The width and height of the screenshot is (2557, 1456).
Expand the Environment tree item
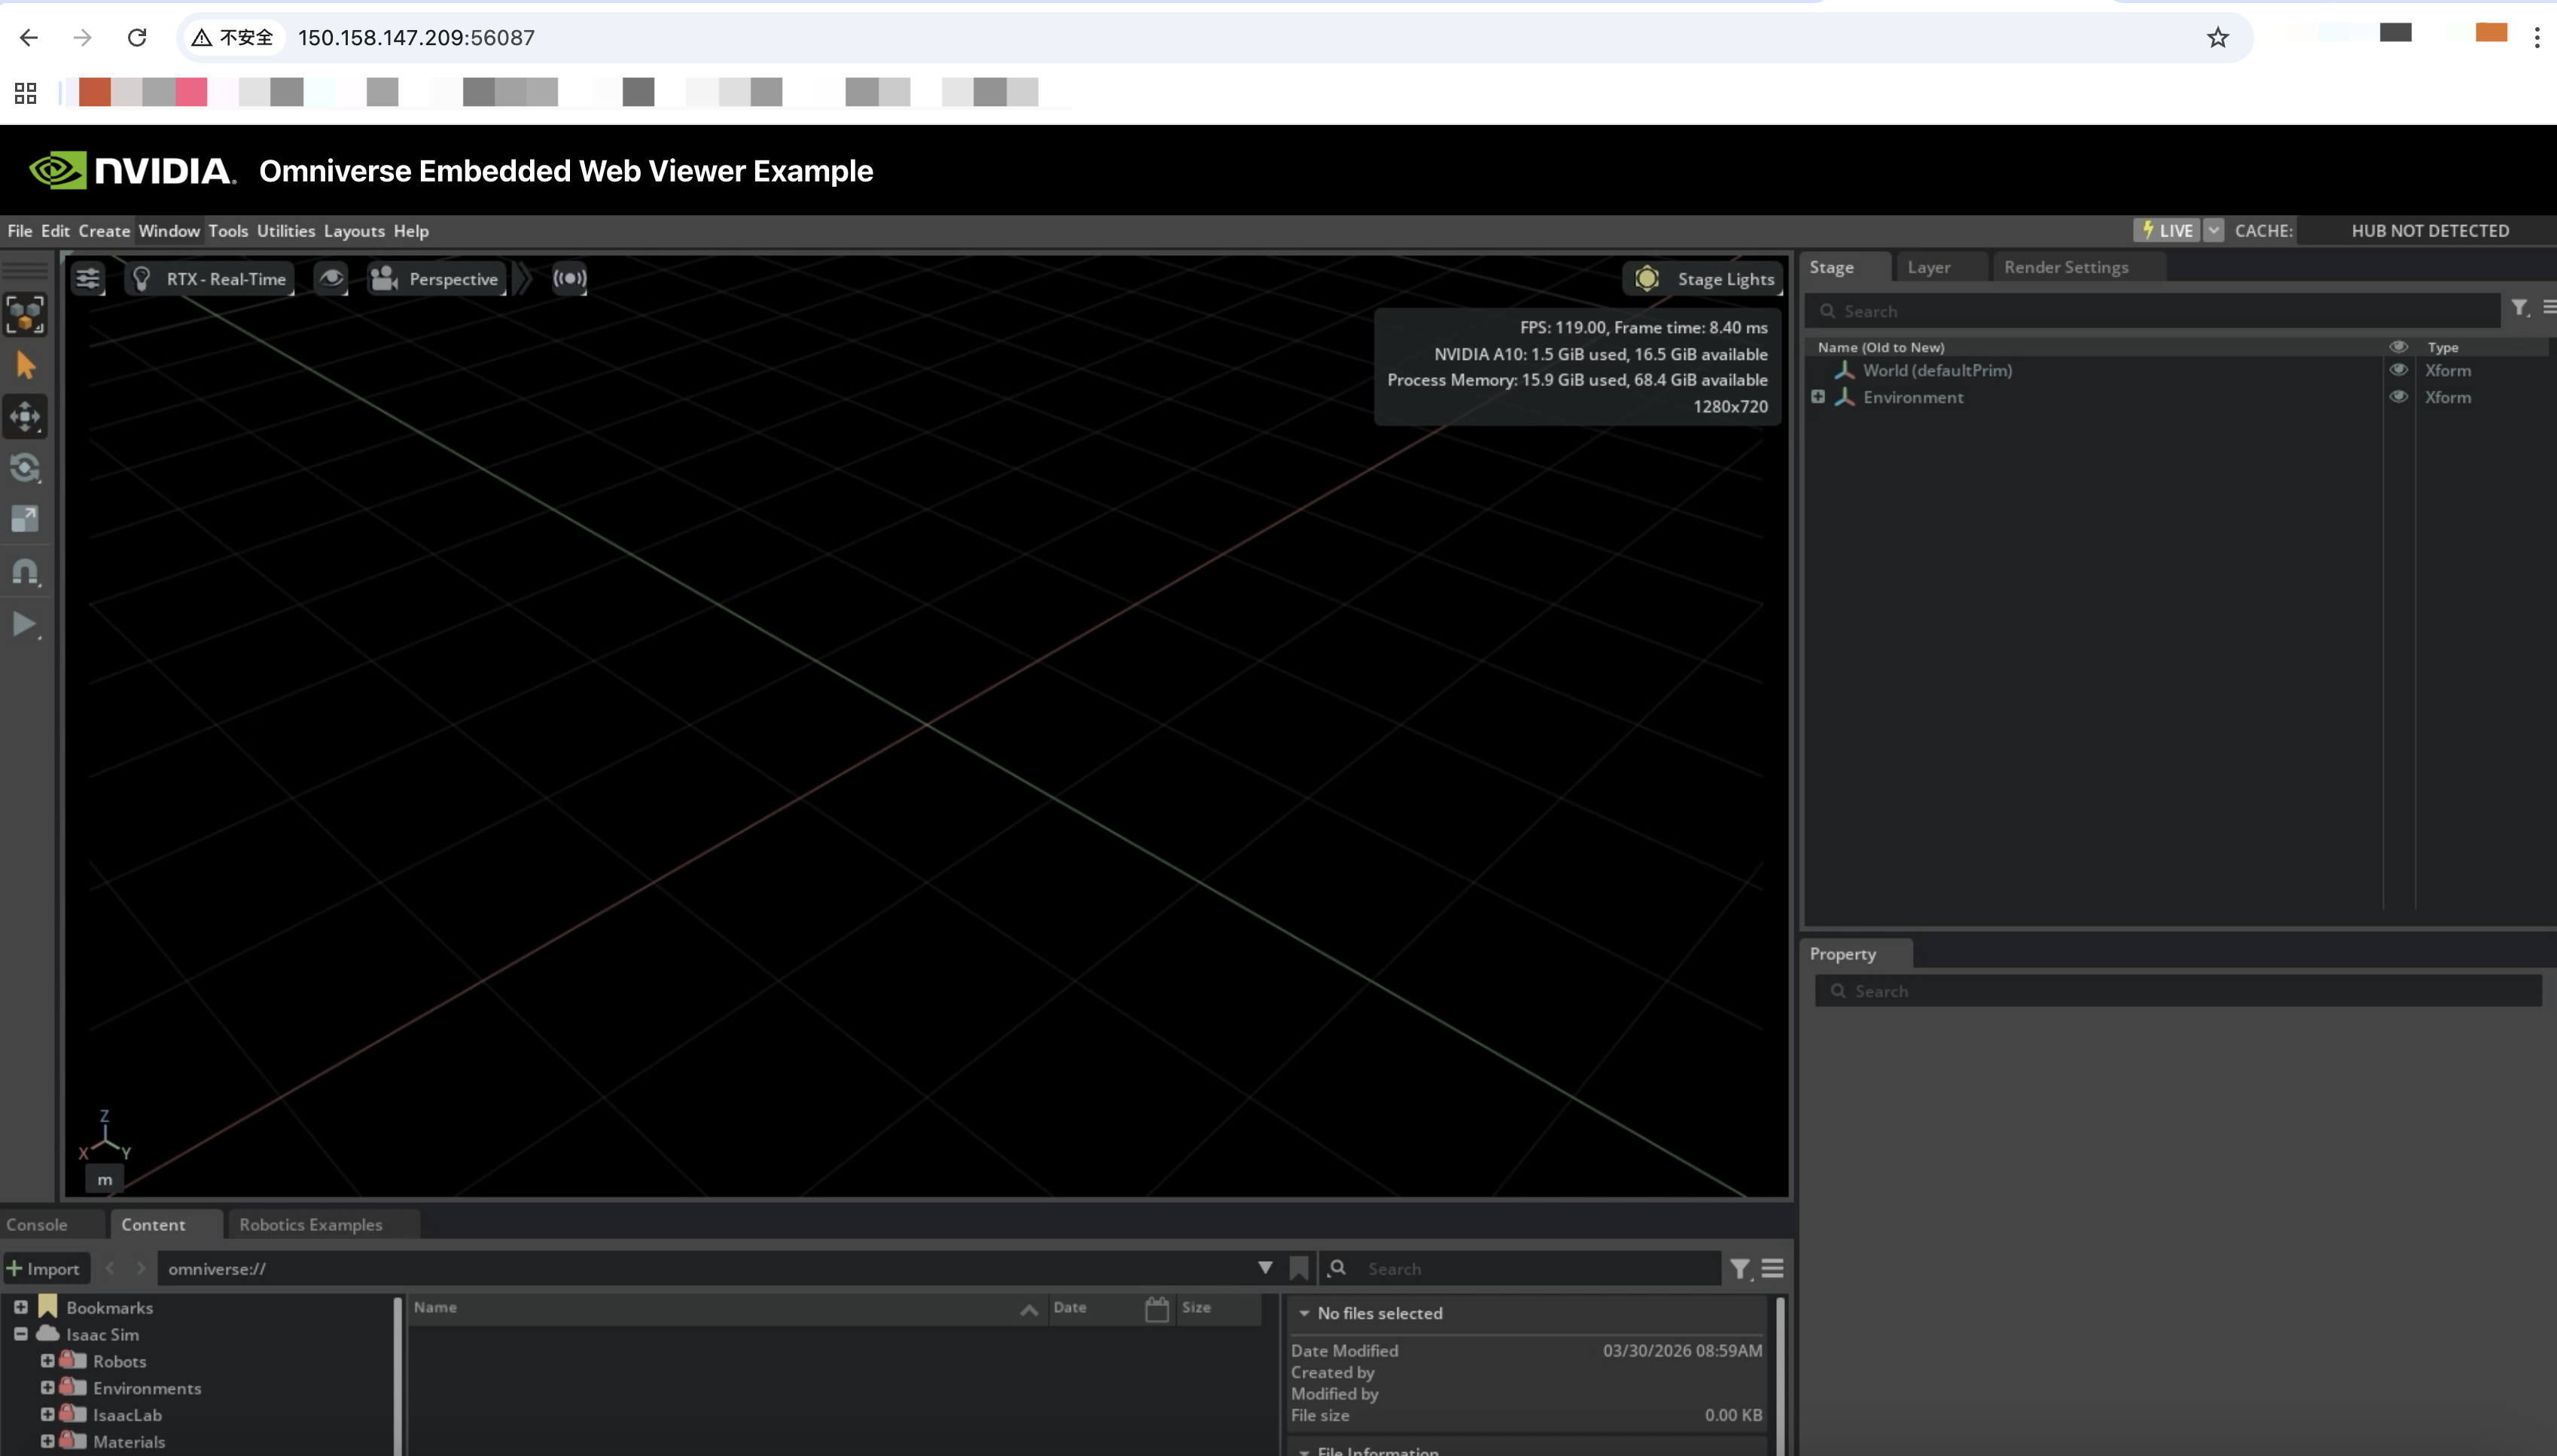click(1818, 397)
